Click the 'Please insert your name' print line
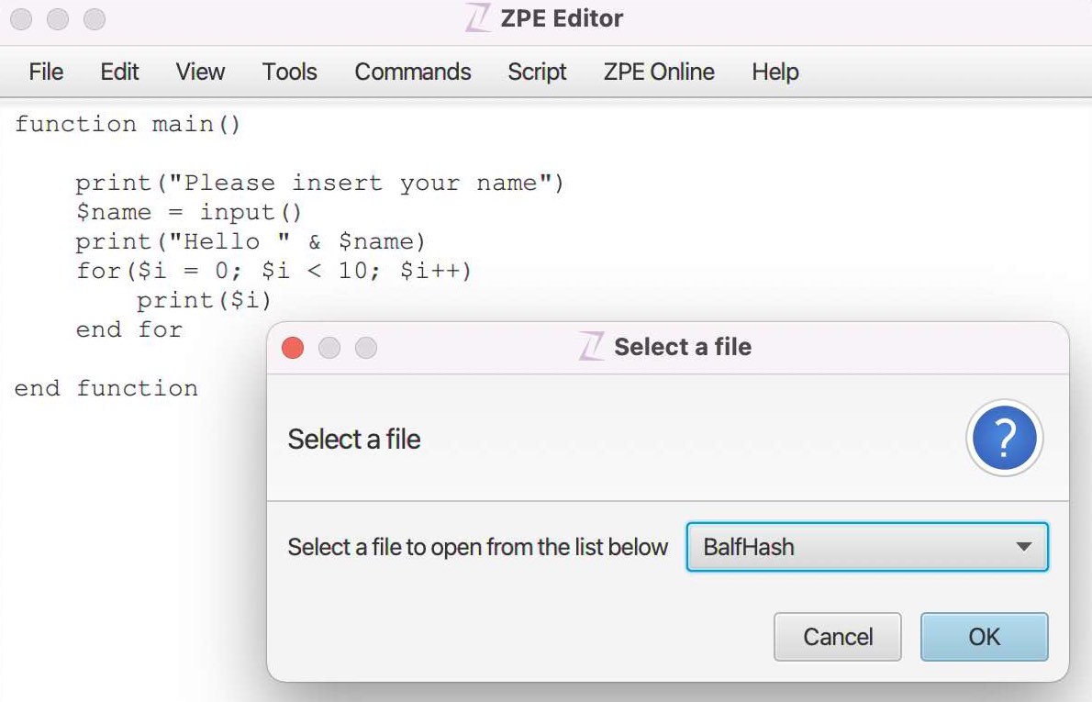This screenshot has height=702, width=1092. tap(319, 184)
